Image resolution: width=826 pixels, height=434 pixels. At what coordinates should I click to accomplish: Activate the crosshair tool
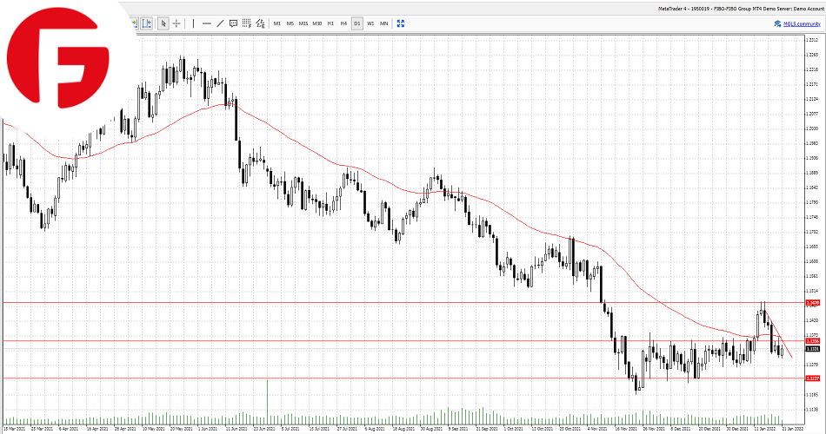coord(177,23)
